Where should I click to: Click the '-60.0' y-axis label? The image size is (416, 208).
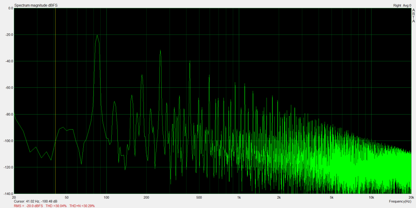(x=10, y=88)
